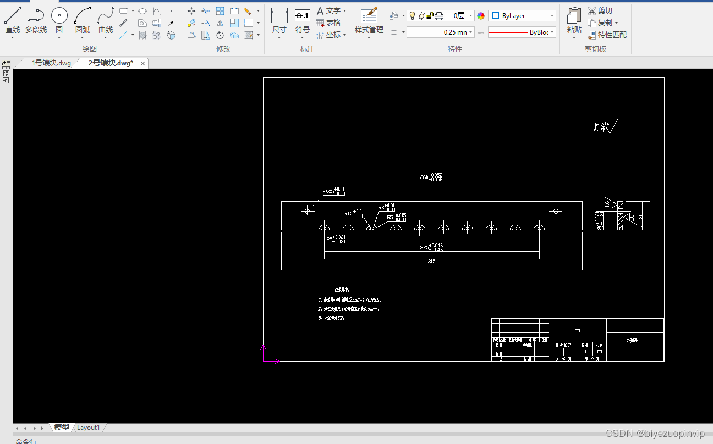
Task: Select the 模型 model tab
Action: (62, 428)
